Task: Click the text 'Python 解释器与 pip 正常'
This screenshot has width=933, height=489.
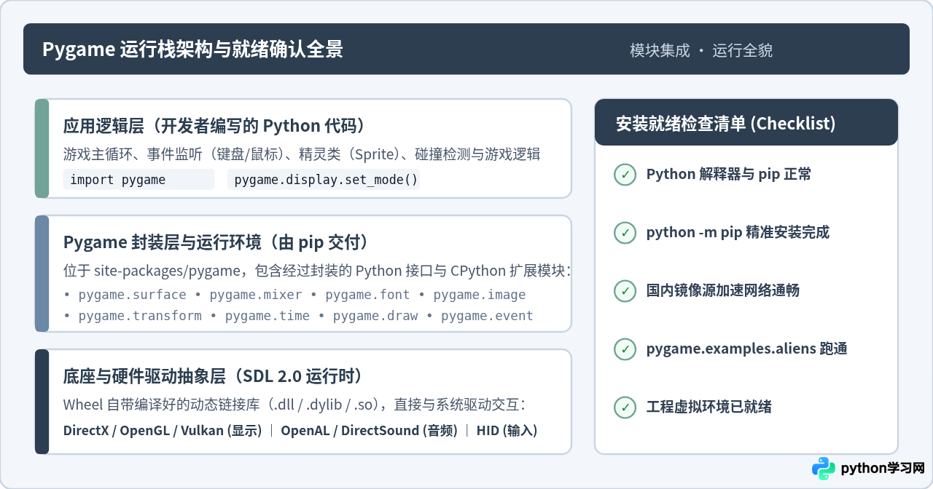Action: tap(729, 175)
